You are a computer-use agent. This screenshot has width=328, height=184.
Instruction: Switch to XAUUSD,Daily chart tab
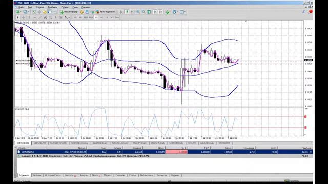(207, 143)
